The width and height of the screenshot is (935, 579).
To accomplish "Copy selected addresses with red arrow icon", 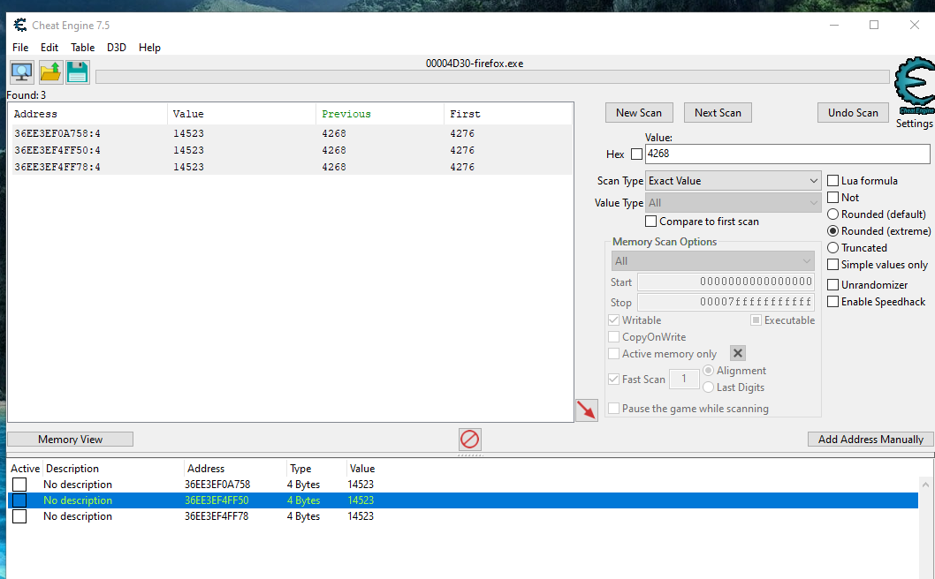I will (x=587, y=410).
